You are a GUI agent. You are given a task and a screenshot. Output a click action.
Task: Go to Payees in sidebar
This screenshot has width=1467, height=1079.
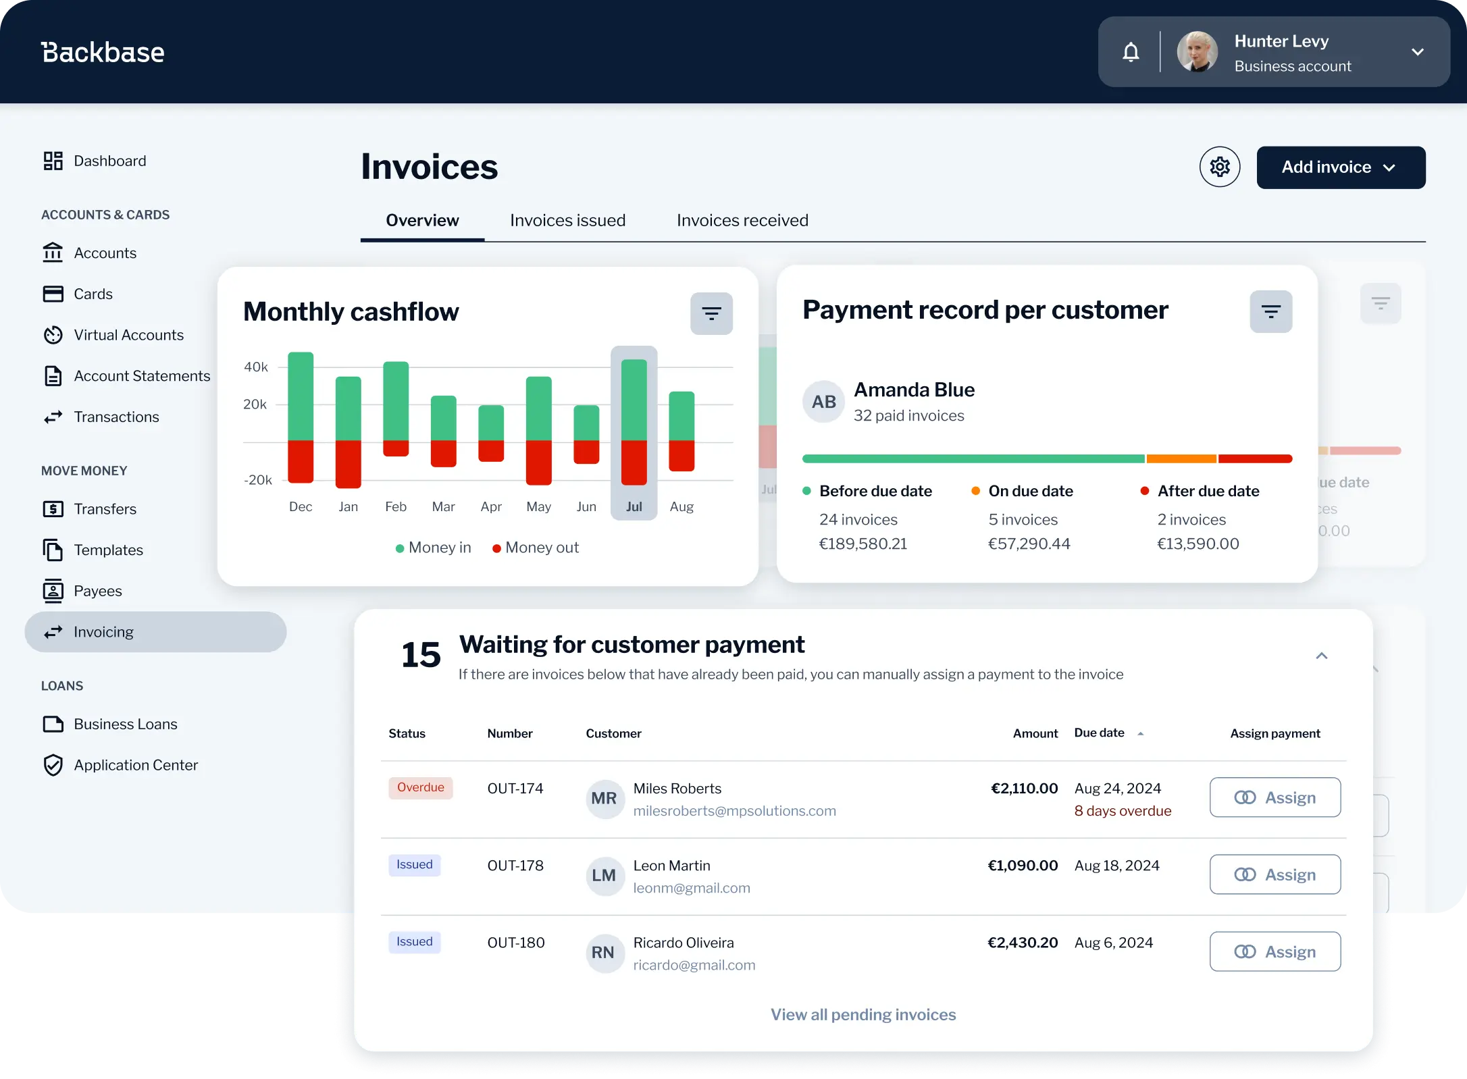97,591
